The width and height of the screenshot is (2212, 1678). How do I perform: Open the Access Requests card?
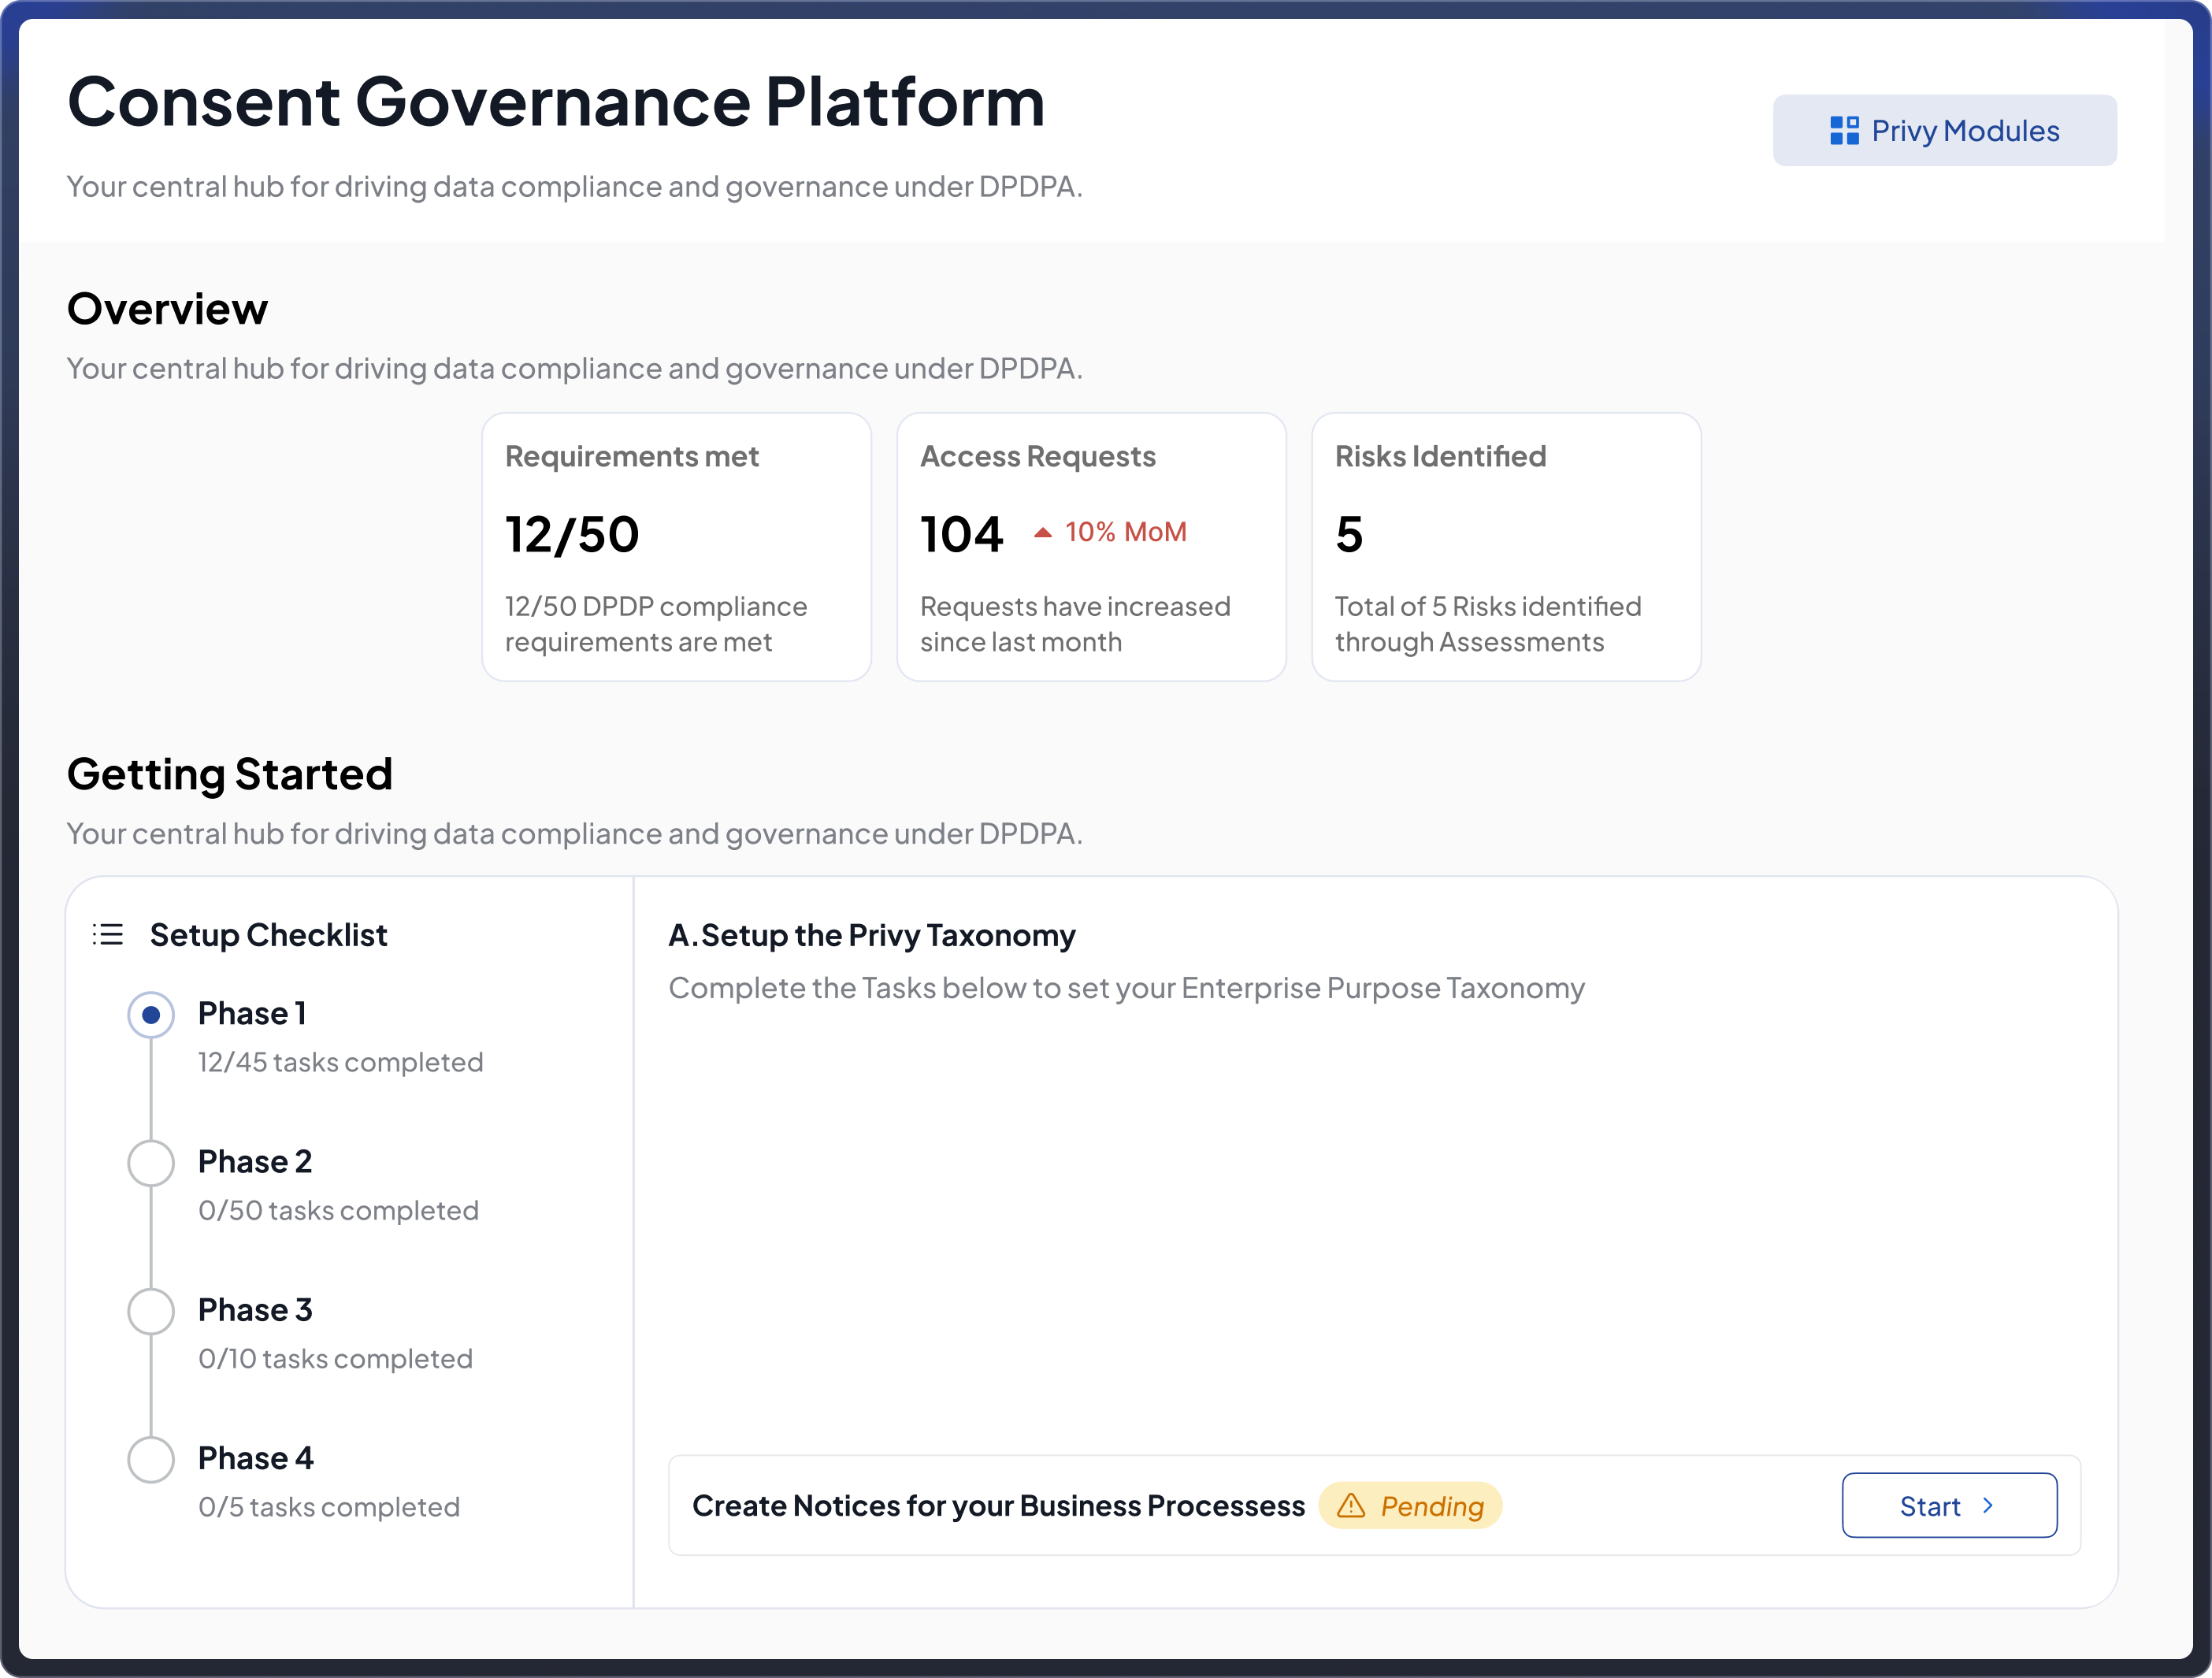click(1091, 547)
